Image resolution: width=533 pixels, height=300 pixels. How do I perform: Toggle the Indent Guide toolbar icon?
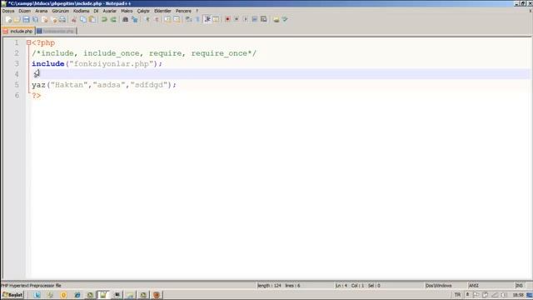point(207,19)
